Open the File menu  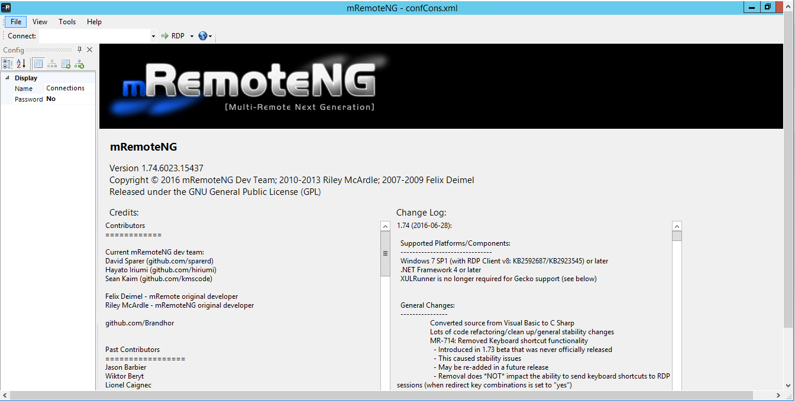point(16,22)
